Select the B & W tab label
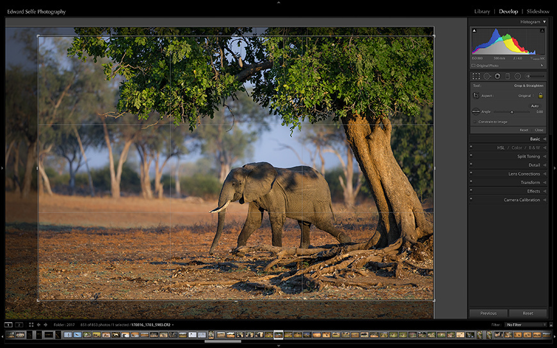Screen dimensions: 557x348 534,148
